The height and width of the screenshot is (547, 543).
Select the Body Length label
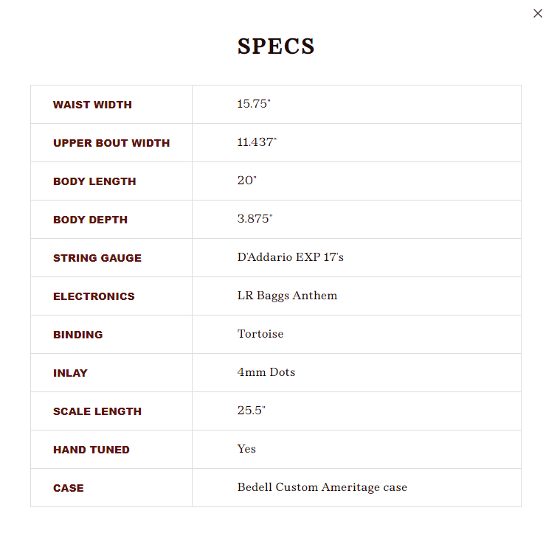(x=94, y=181)
